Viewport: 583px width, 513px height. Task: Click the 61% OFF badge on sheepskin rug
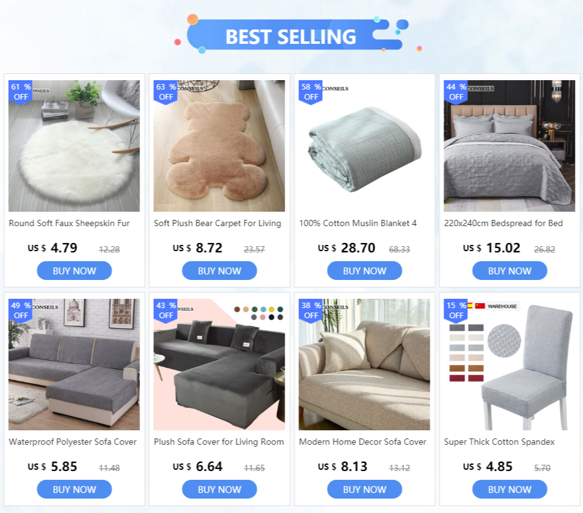click(x=21, y=92)
